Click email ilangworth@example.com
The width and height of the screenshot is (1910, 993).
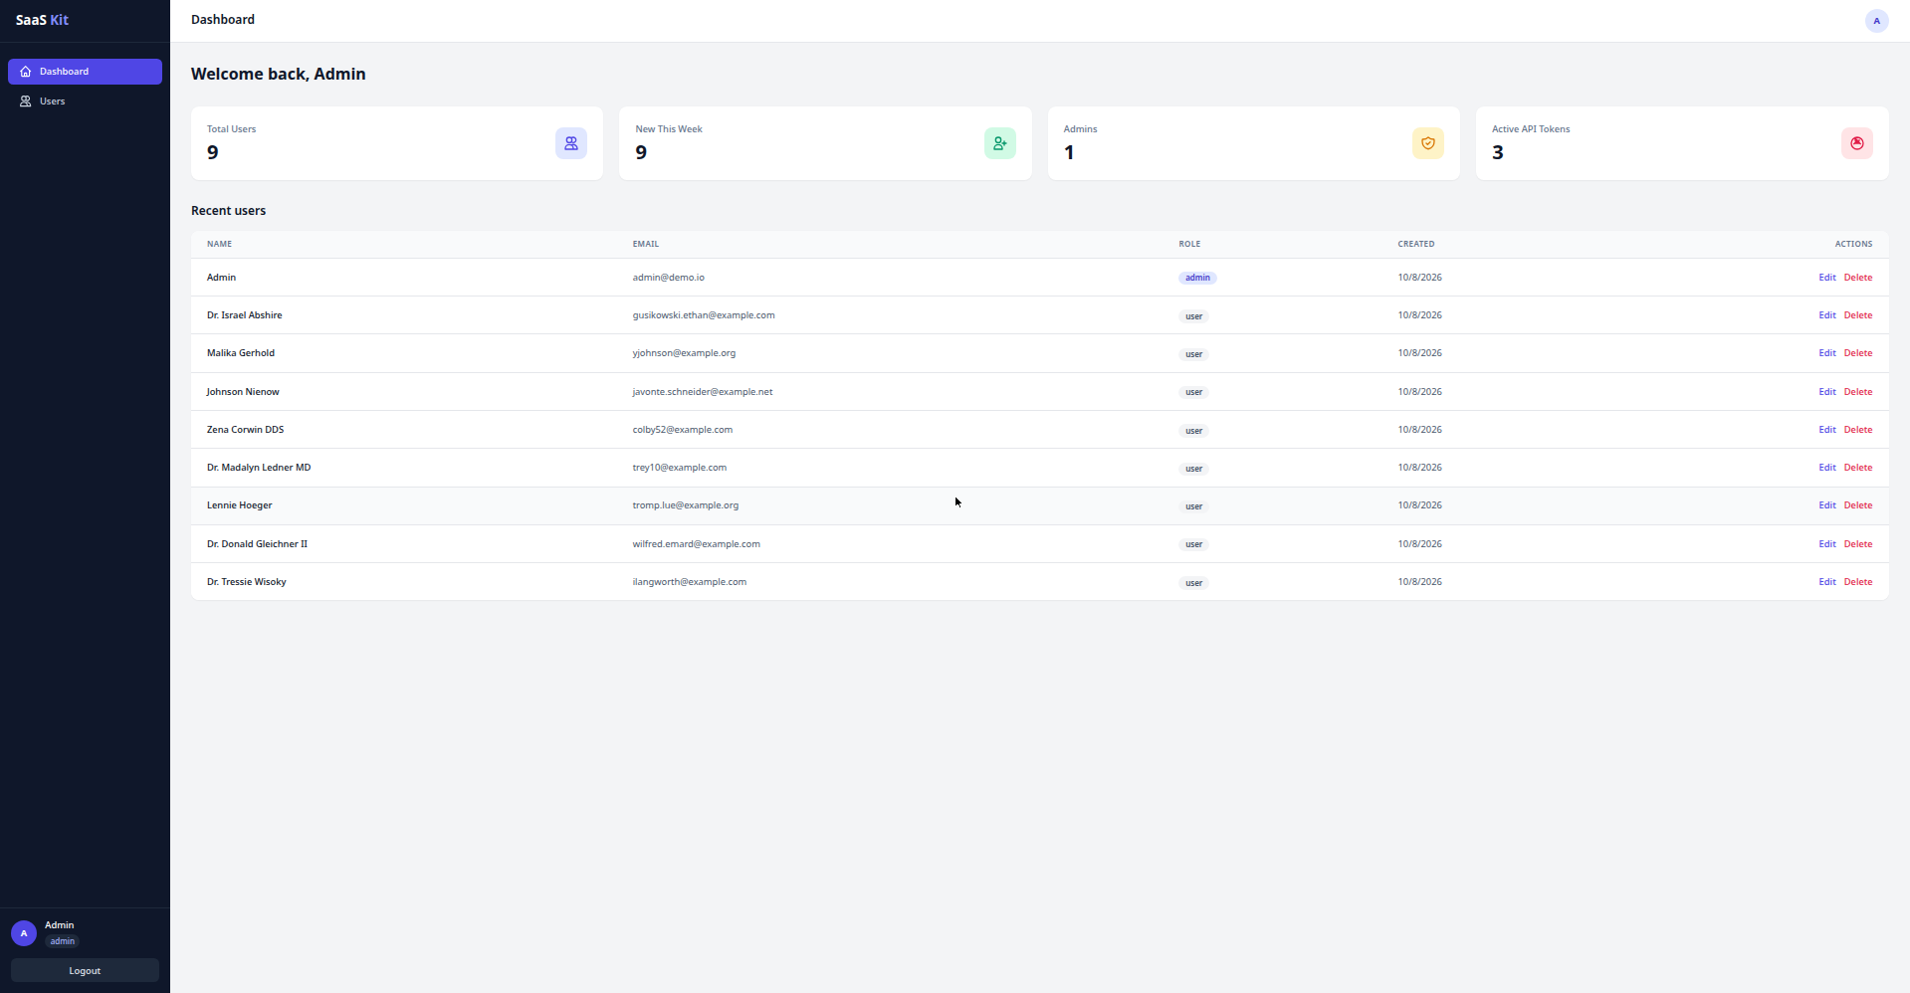689,582
